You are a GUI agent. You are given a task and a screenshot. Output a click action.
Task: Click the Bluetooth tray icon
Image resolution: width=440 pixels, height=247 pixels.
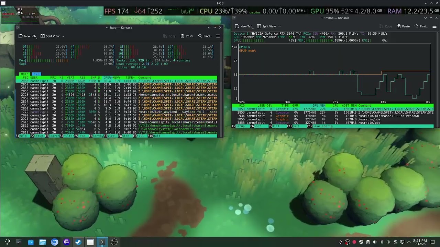(382, 242)
